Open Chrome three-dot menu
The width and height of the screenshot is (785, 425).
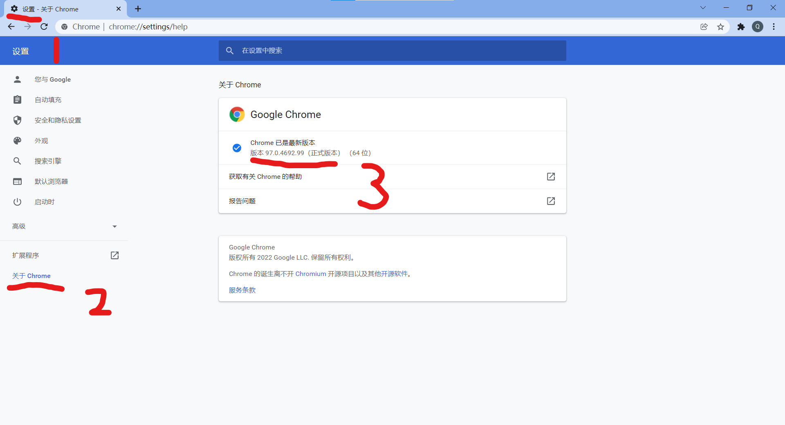click(774, 27)
